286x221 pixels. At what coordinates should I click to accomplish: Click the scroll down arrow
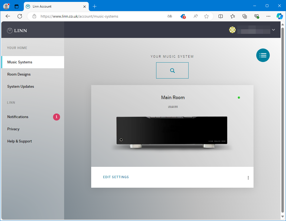282,217
